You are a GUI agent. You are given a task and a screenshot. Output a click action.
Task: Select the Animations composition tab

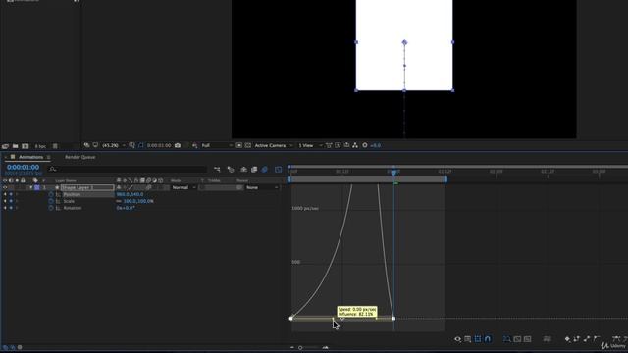[30, 157]
